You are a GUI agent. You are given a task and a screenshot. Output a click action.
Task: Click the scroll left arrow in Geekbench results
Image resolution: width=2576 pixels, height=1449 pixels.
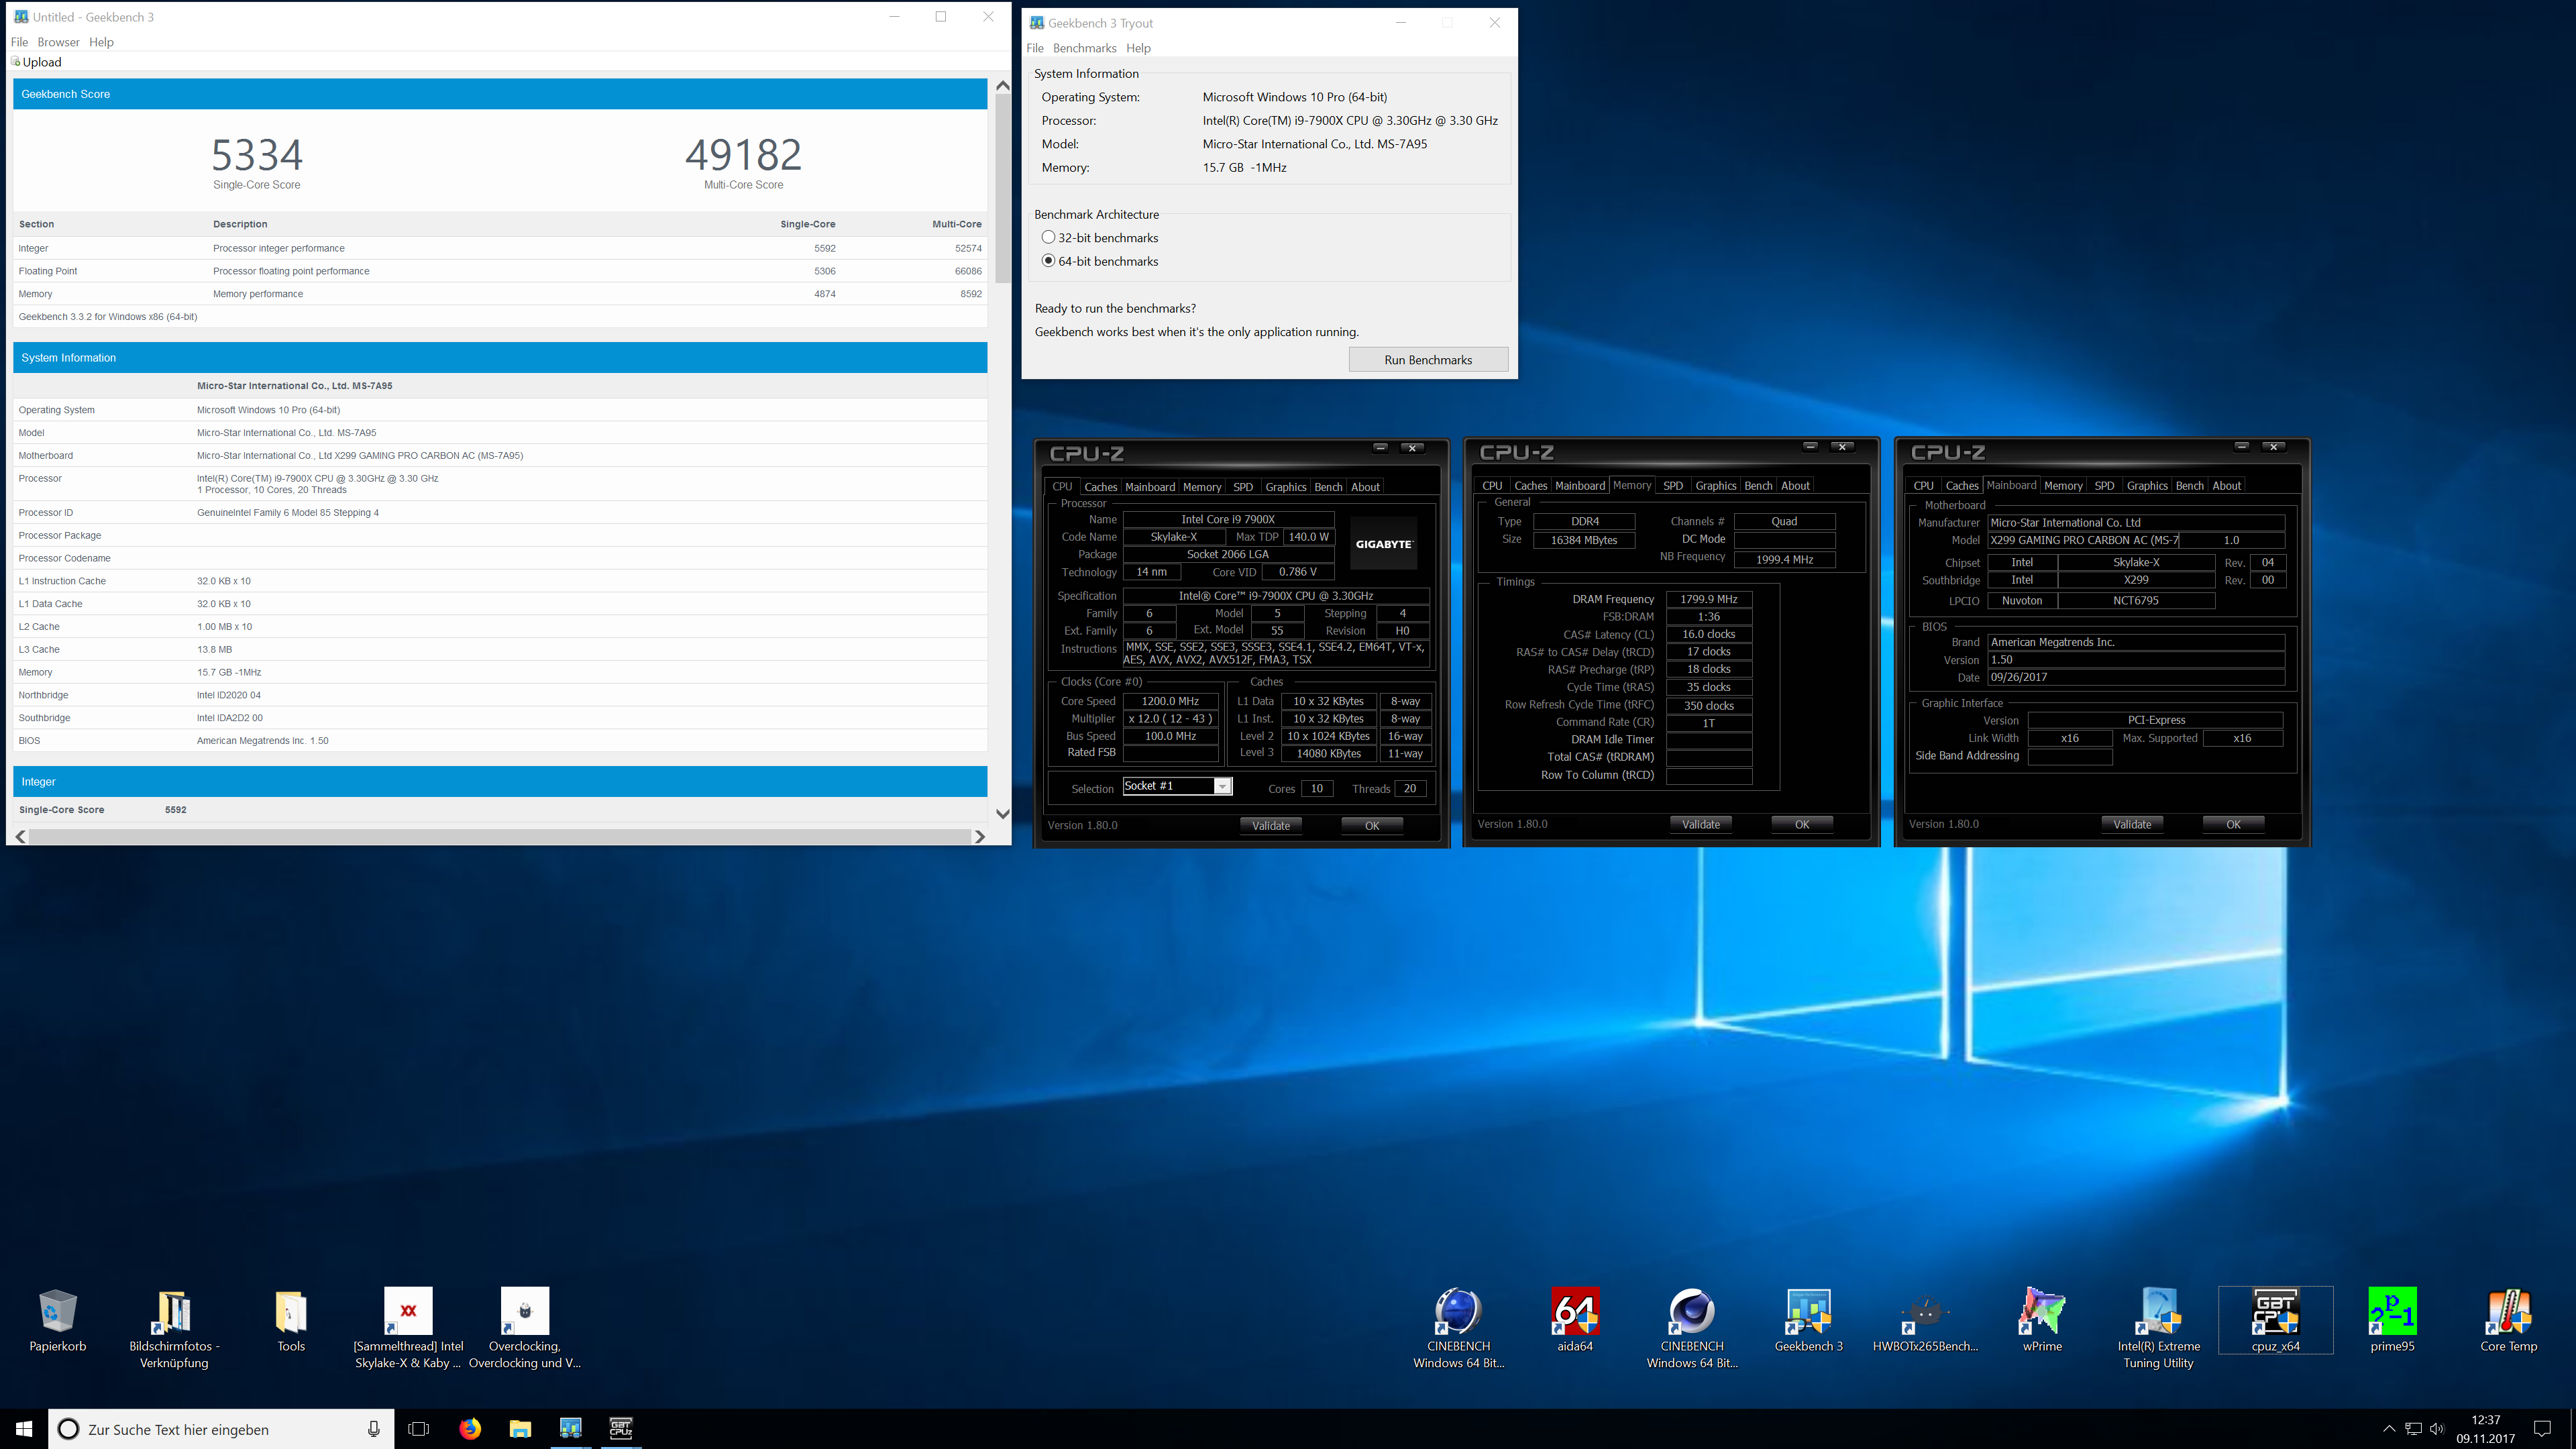(x=21, y=836)
